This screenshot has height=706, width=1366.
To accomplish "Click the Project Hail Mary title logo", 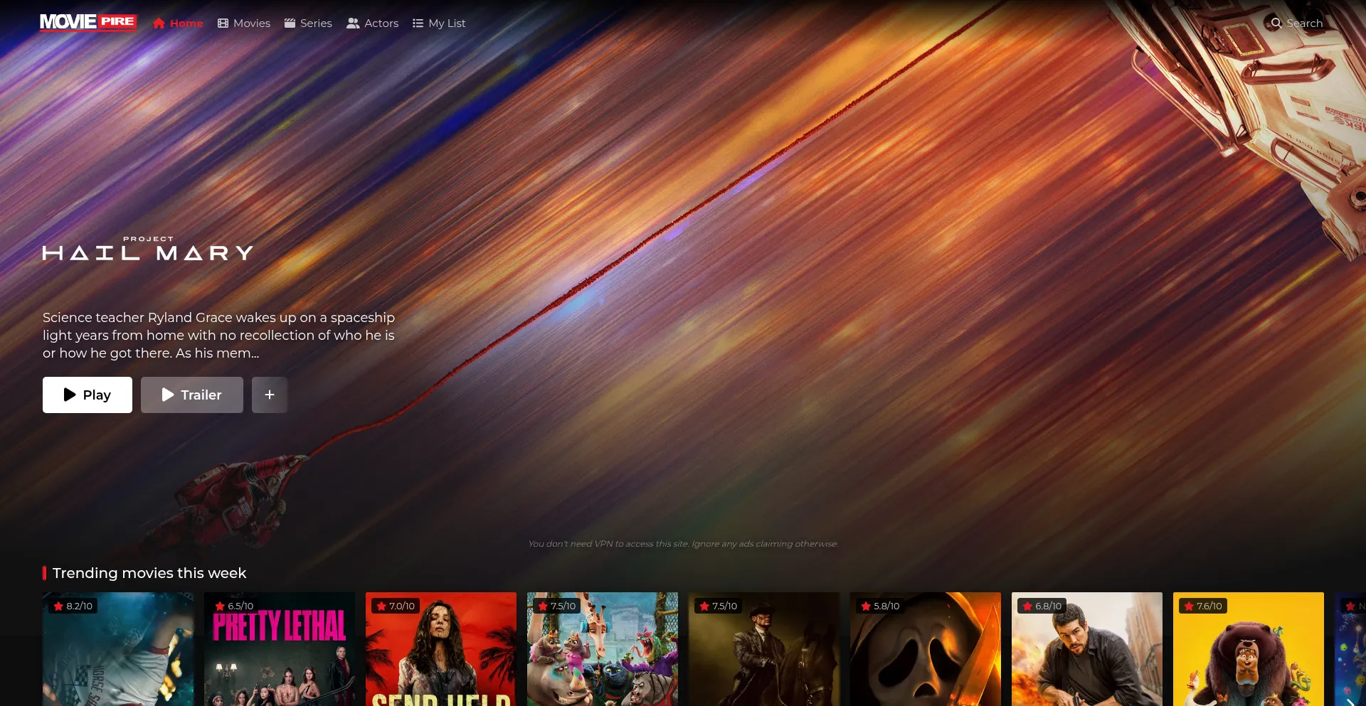I will pos(148,249).
